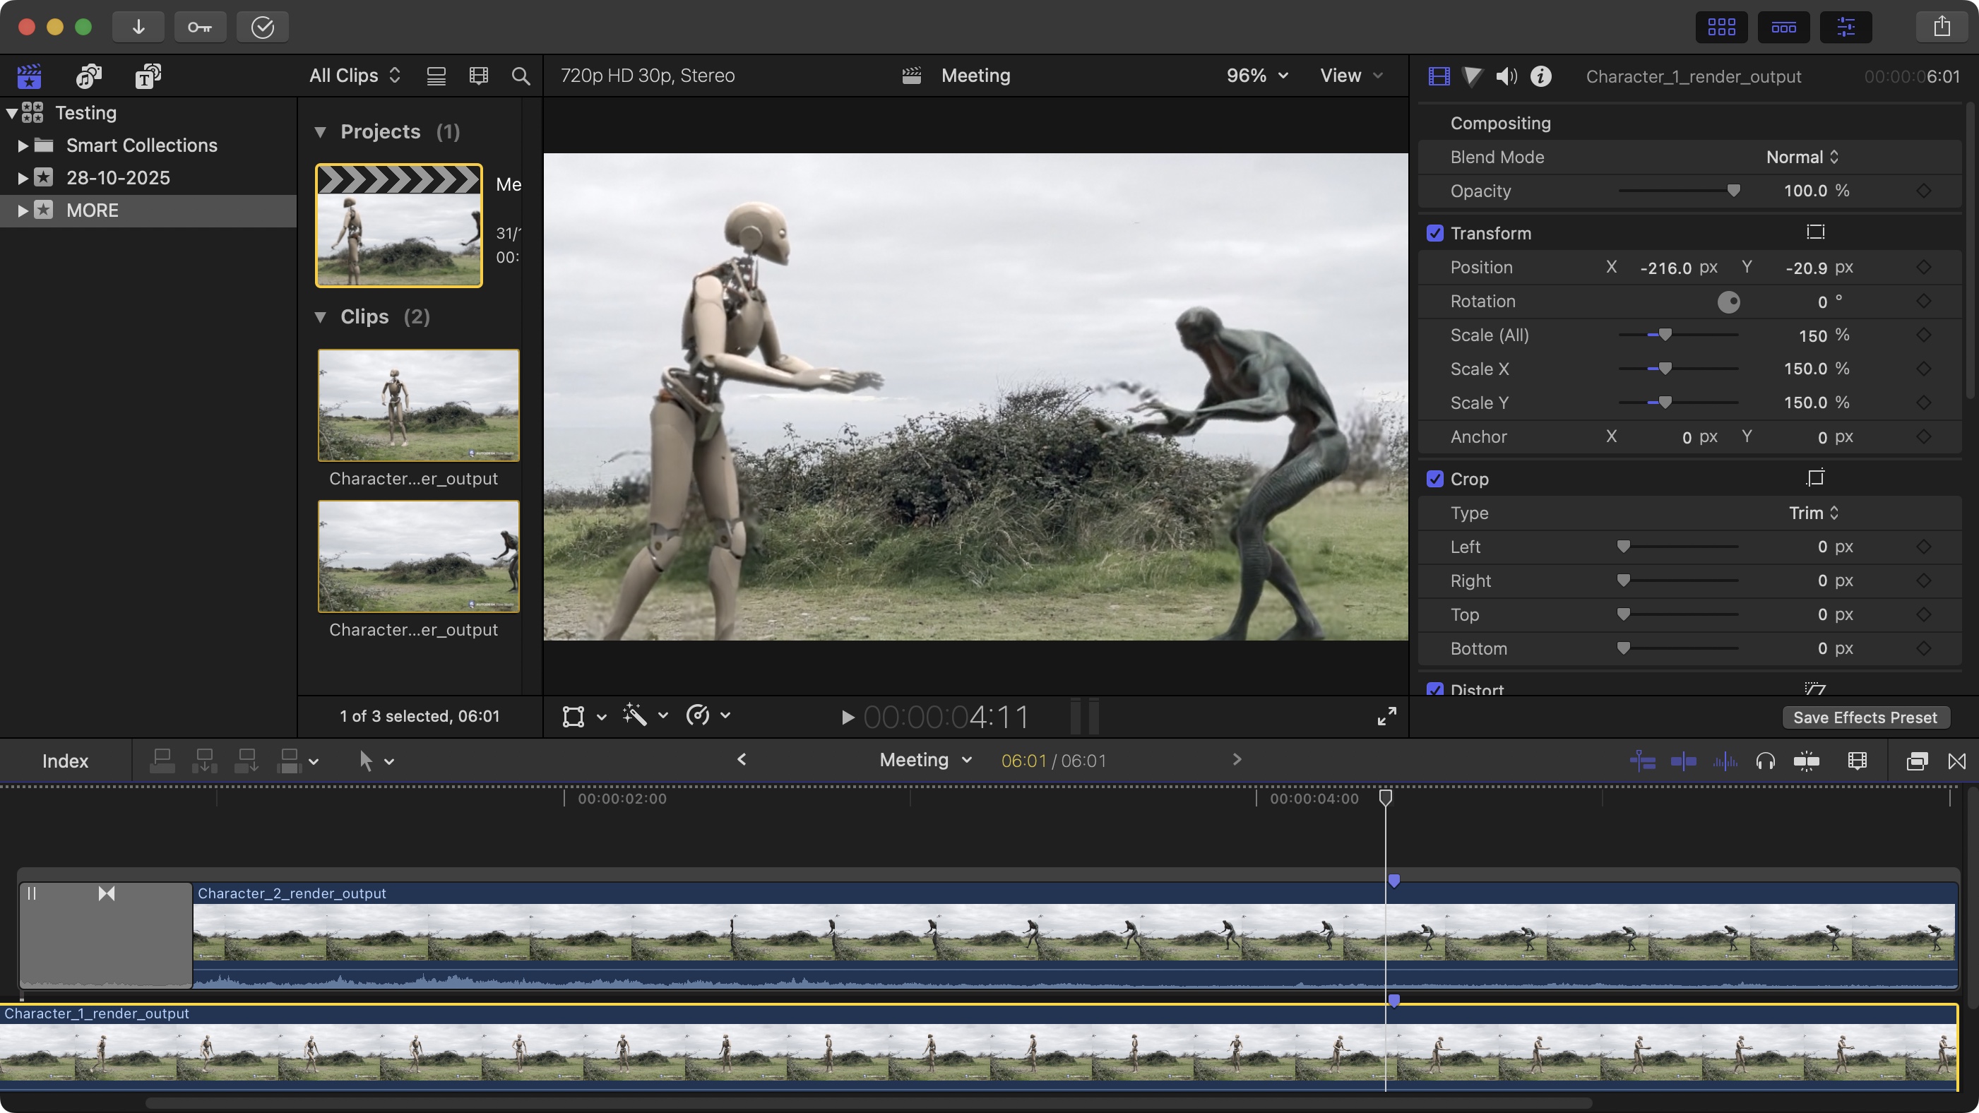Click the Opacity slider handle
The height and width of the screenshot is (1113, 1979).
[1733, 191]
